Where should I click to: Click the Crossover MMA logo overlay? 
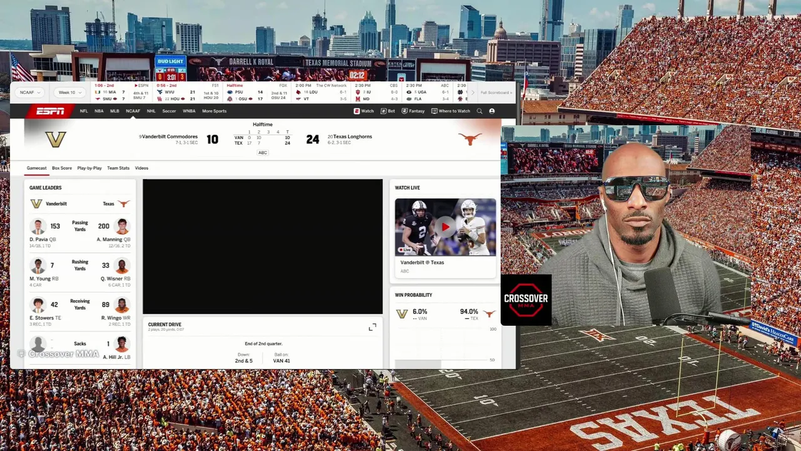(526, 300)
